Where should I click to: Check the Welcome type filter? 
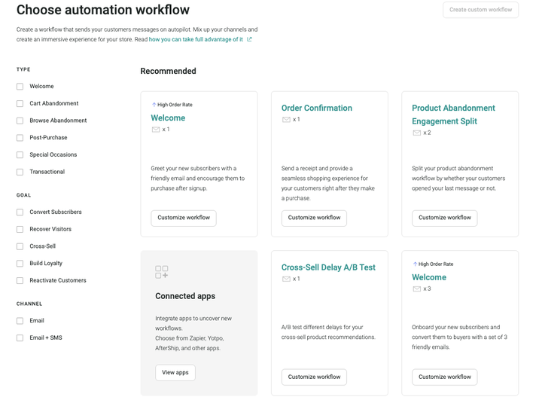(x=20, y=87)
